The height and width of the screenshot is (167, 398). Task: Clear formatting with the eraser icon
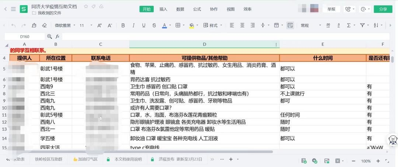pos(44,25)
